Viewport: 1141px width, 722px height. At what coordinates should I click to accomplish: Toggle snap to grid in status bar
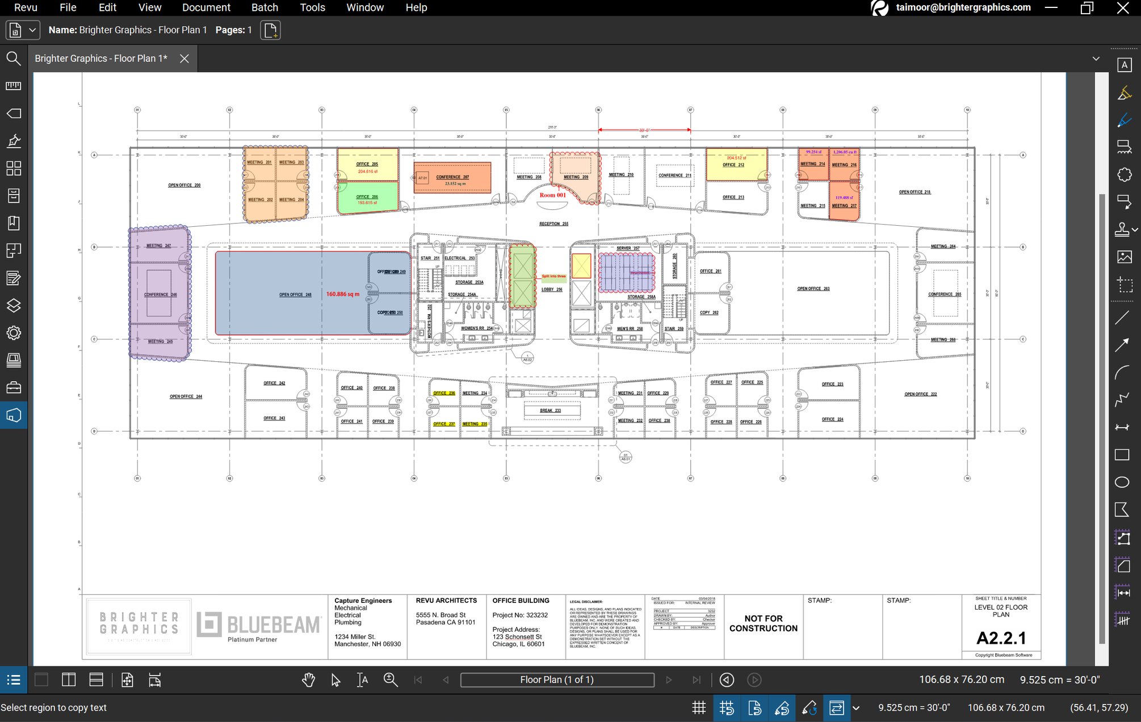click(x=727, y=708)
